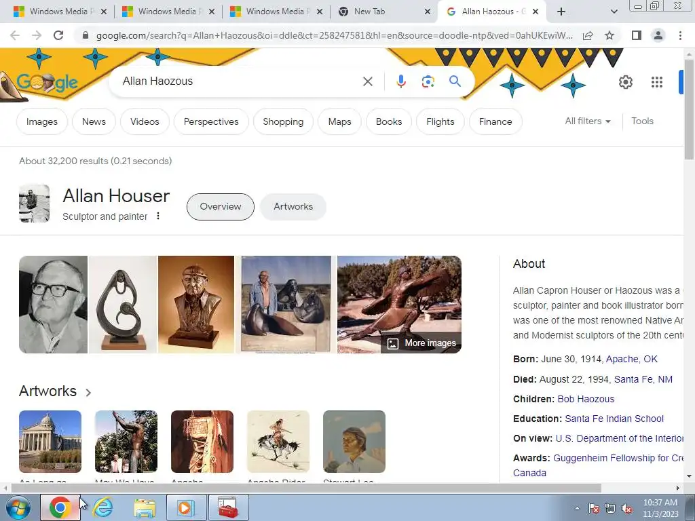Open the bronze bust sculpture image
The height and width of the screenshot is (521, 695).
click(x=196, y=305)
